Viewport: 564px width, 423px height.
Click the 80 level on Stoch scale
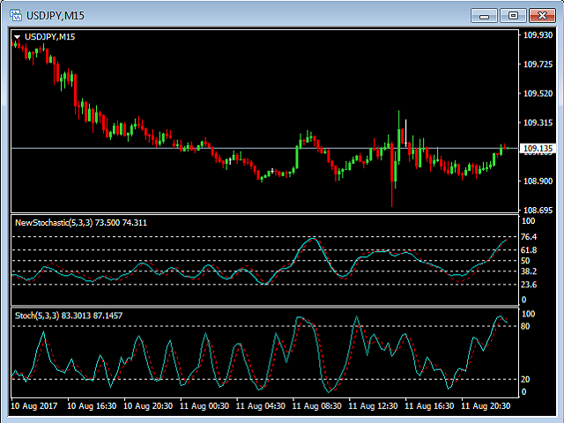(526, 326)
